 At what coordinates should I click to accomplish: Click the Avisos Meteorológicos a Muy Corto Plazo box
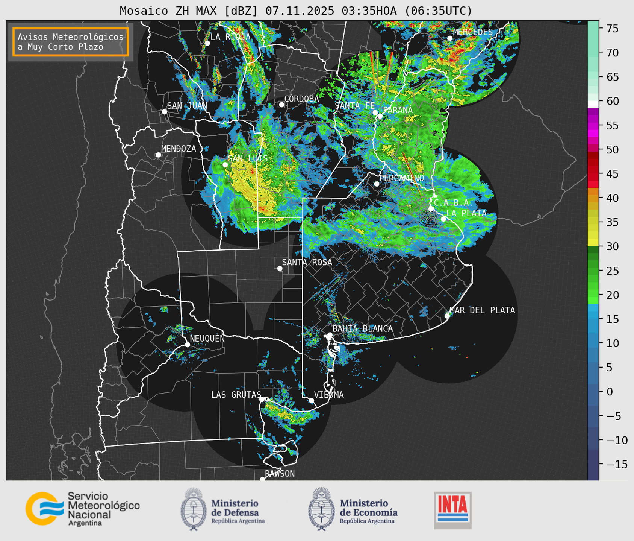pyautogui.click(x=71, y=42)
